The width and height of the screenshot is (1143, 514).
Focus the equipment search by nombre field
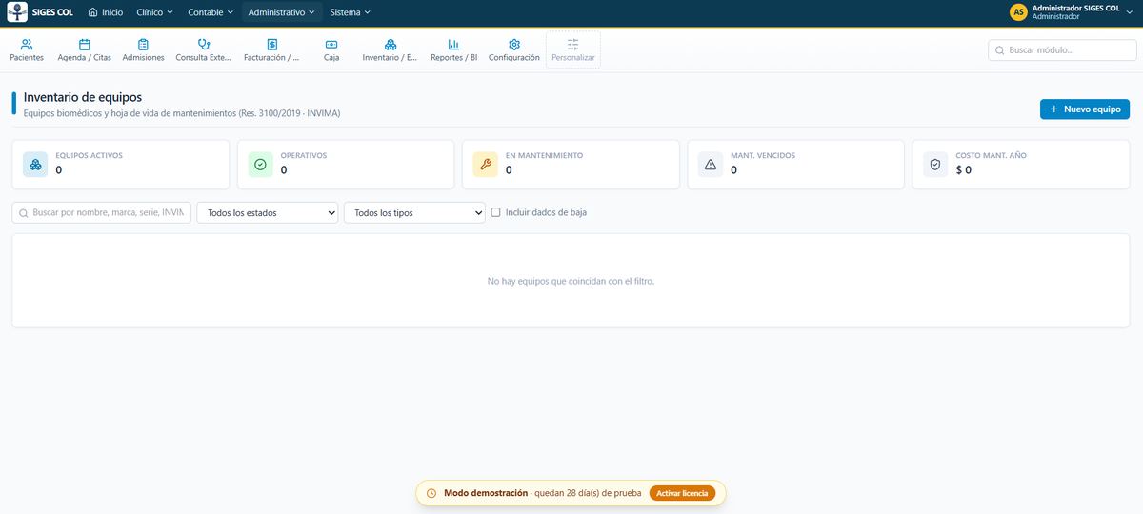point(102,212)
